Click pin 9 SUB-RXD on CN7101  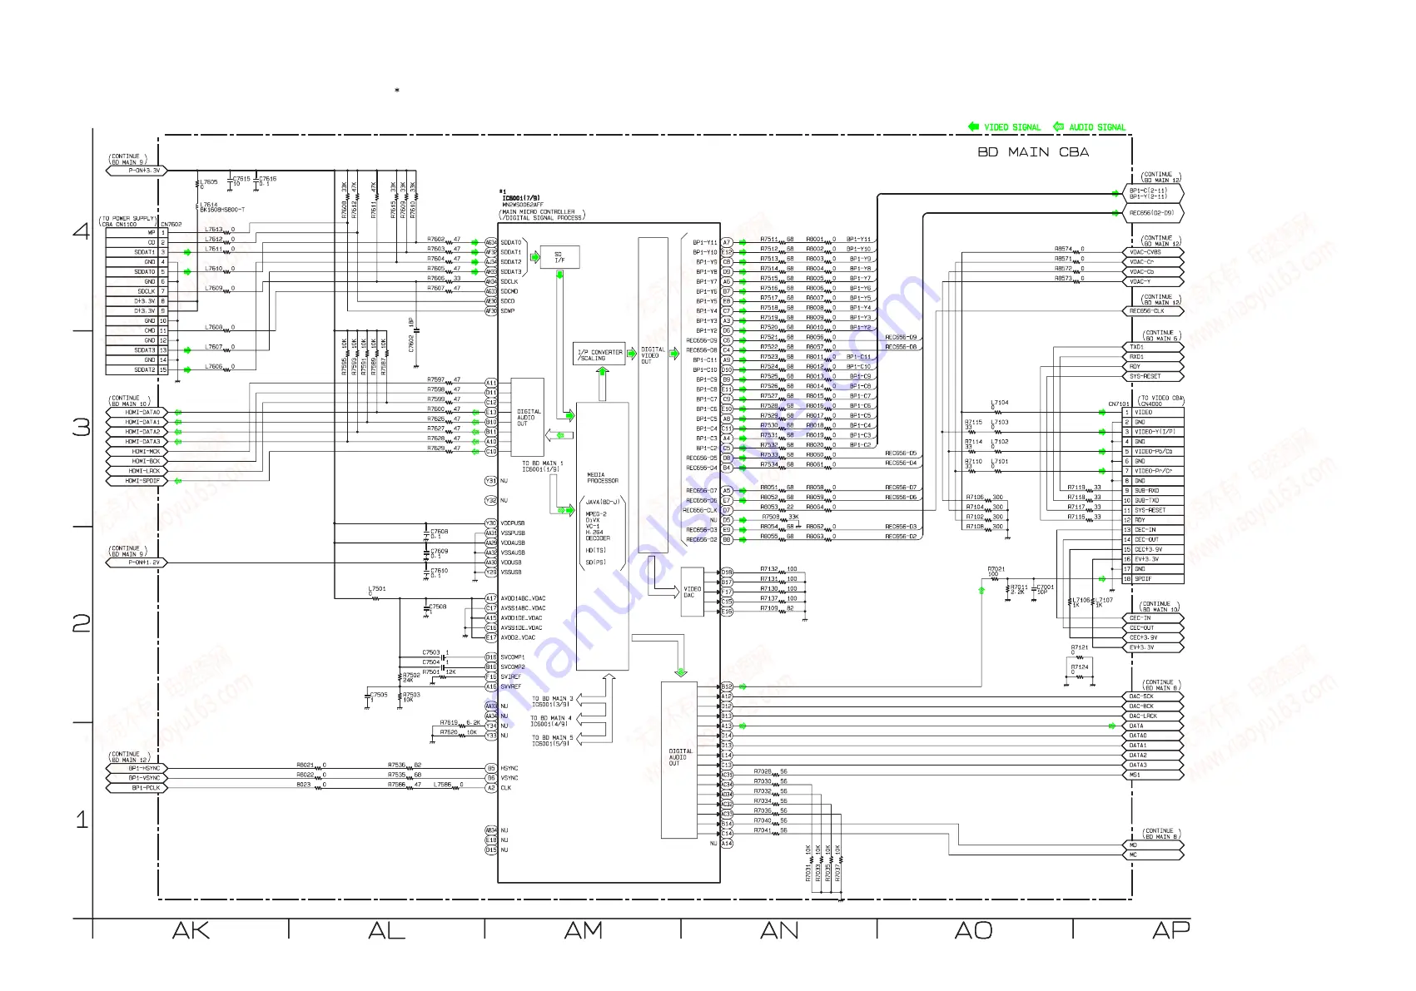pyautogui.click(x=1153, y=491)
